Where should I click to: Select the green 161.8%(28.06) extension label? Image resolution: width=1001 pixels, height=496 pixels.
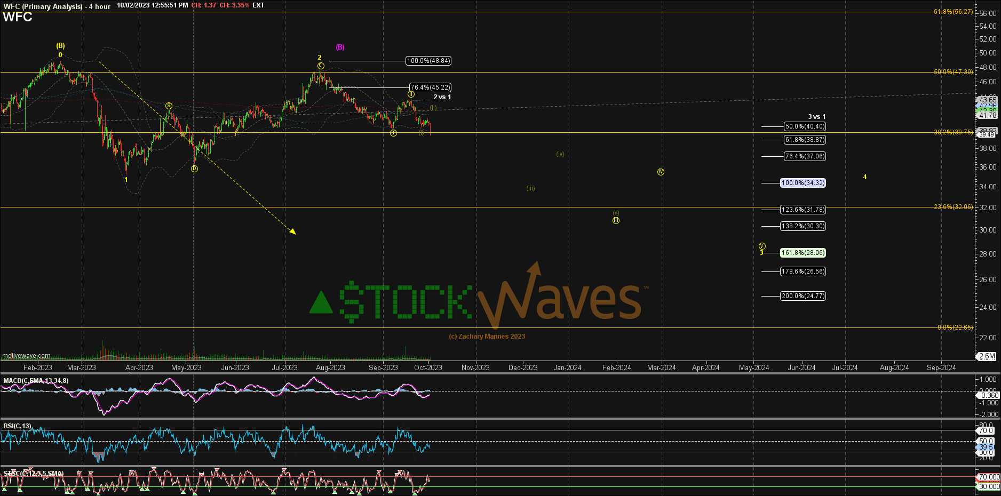803,253
